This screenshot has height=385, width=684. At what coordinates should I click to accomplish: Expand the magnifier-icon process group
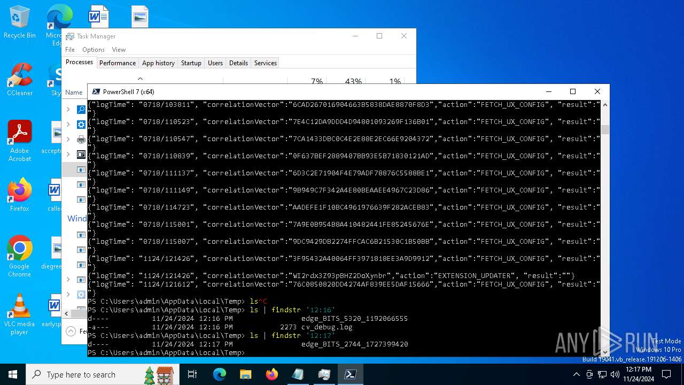pos(68,110)
